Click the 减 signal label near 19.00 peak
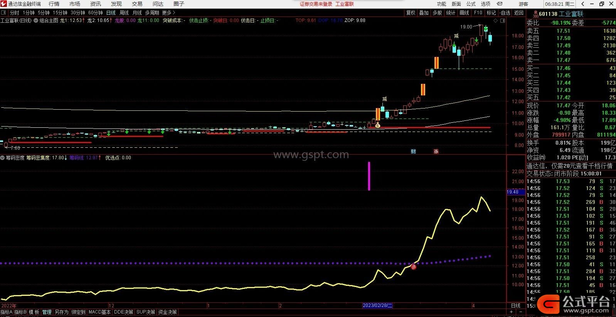 456,36
